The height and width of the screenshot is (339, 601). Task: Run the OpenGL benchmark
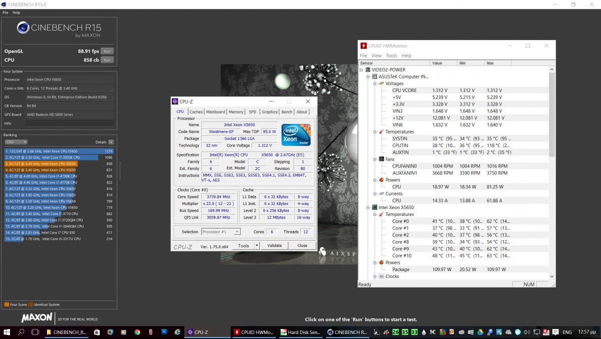[107, 51]
